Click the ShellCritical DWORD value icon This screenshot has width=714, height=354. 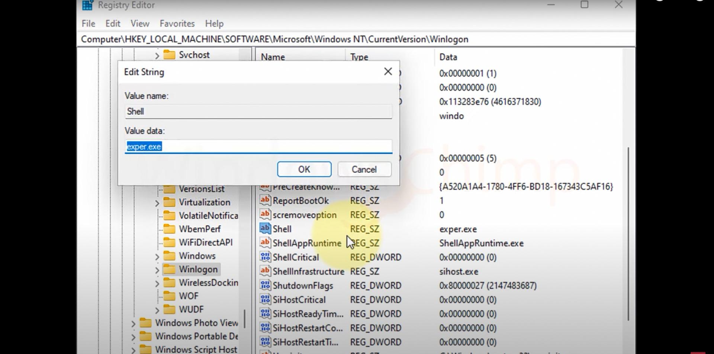[x=265, y=257]
